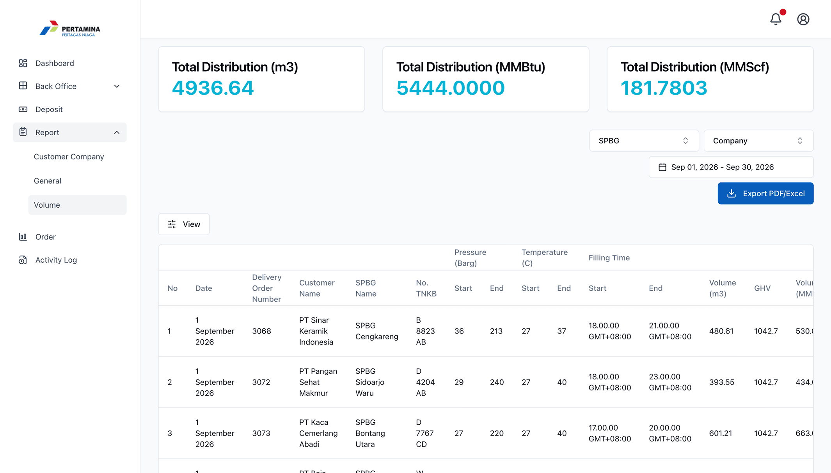Click delivery order number 3072
The width and height of the screenshot is (831, 473).
point(261,382)
